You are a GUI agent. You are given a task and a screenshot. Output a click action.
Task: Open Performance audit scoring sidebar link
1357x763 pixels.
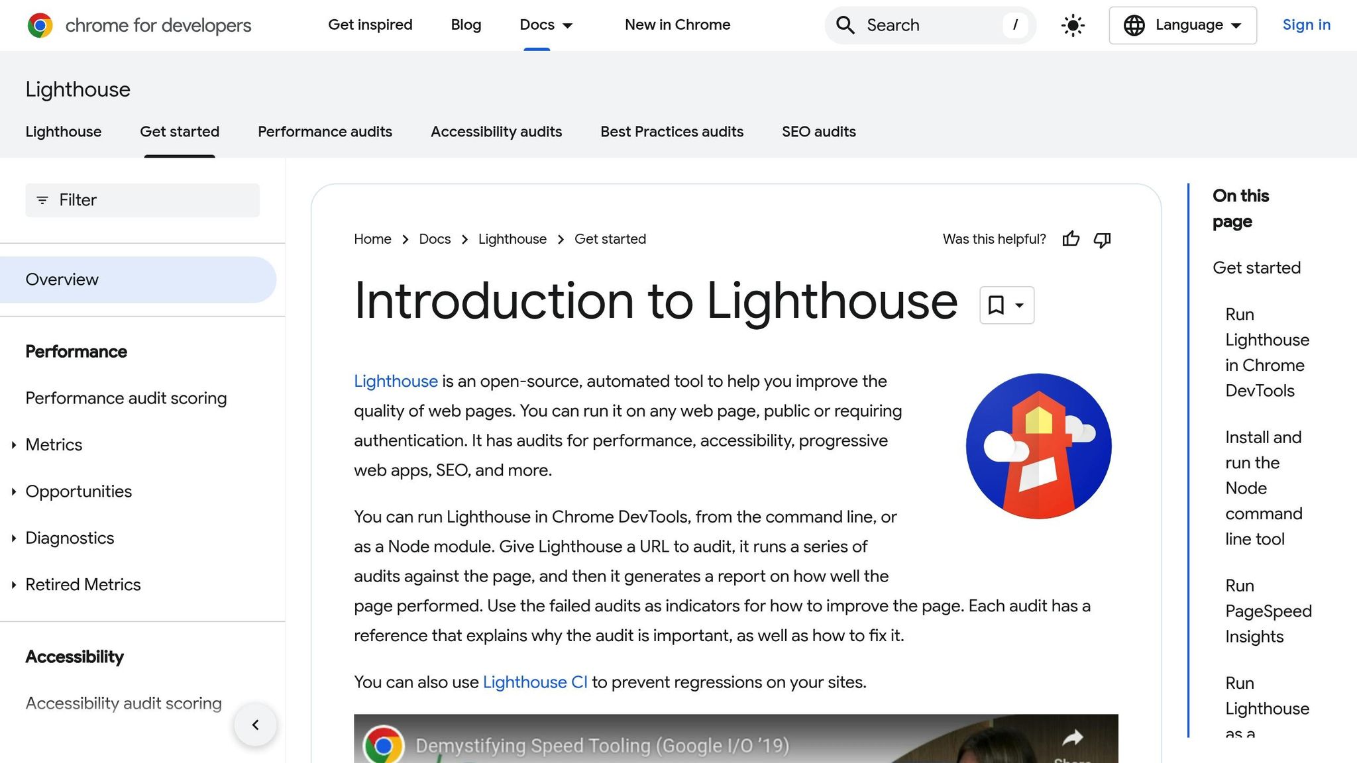point(126,398)
